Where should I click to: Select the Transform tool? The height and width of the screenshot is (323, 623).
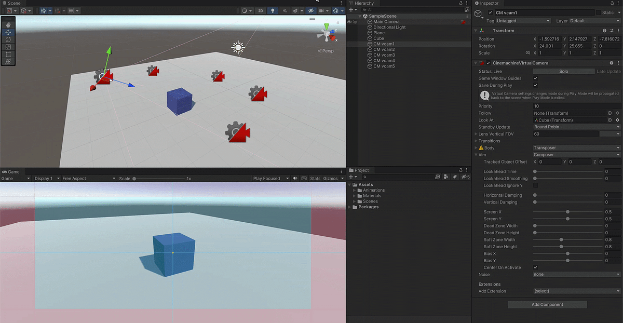(x=8, y=61)
